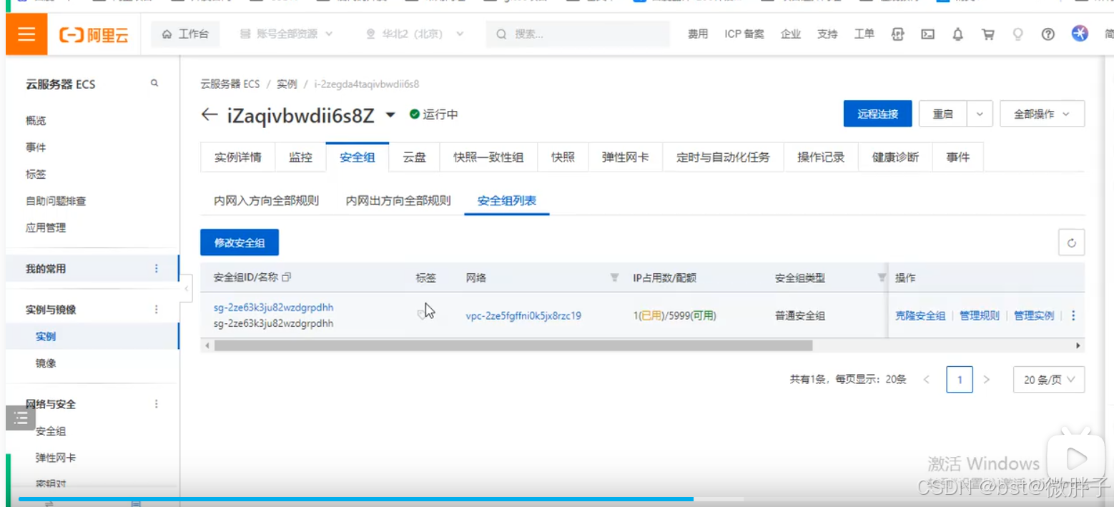Switch to the 快照一致性组 tab
Image resolution: width=1114 pixels, height=507 pixels.
pos(488,157)
